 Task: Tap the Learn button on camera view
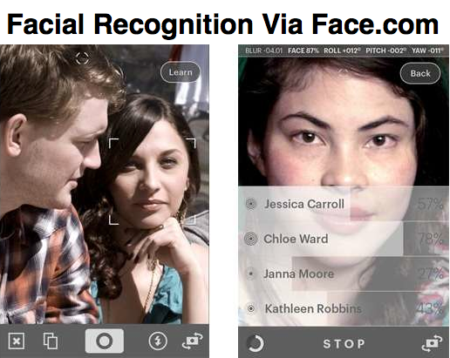[x=181, y=72]
